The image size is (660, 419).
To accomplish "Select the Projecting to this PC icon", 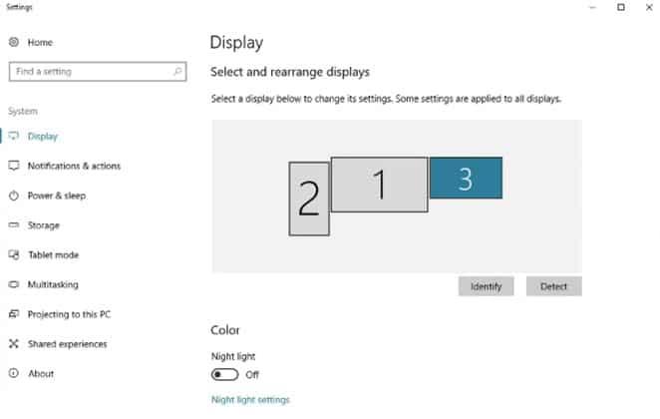I will [x=14, y=314].
